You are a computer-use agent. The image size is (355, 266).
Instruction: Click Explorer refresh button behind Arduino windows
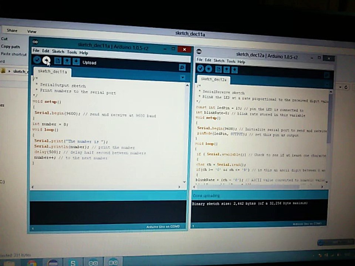click(346, 87)
